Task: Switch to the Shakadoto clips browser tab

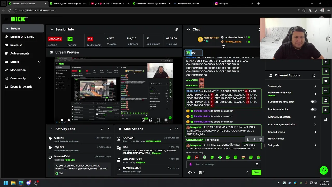Action: pyautogui.click(x=151, y=4)
